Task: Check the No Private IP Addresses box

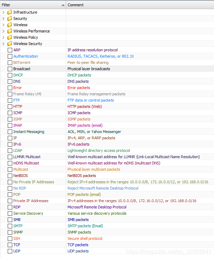Action: pos(10,182)
